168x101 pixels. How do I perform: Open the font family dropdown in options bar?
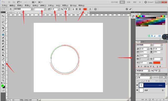[x=32, y=9]
